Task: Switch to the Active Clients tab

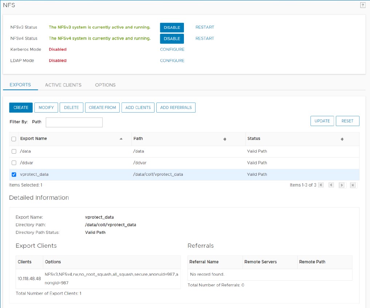Action: point(63,85)
